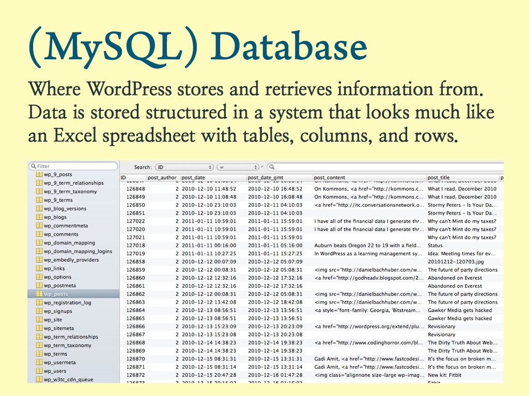Click 'Gawker Media gets hacked' in row 126864
Screen dimensions: 529x396
coord(459,310)
